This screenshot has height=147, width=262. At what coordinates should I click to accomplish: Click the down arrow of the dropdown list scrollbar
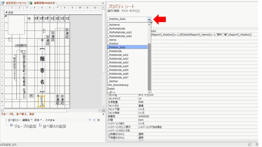149,92
